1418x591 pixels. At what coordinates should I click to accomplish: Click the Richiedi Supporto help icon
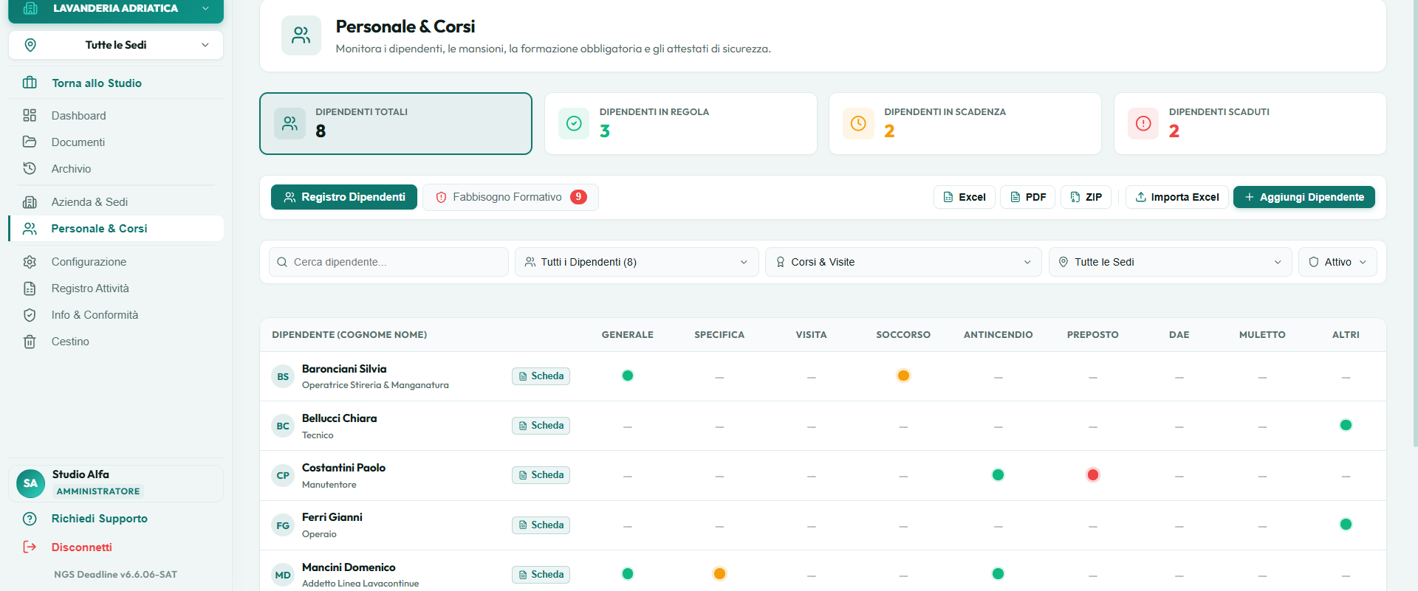click(x=30, y=519)
